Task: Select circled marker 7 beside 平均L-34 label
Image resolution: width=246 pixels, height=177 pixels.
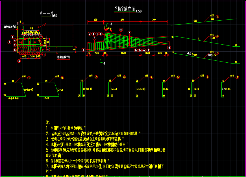Action: click(217, 53)
